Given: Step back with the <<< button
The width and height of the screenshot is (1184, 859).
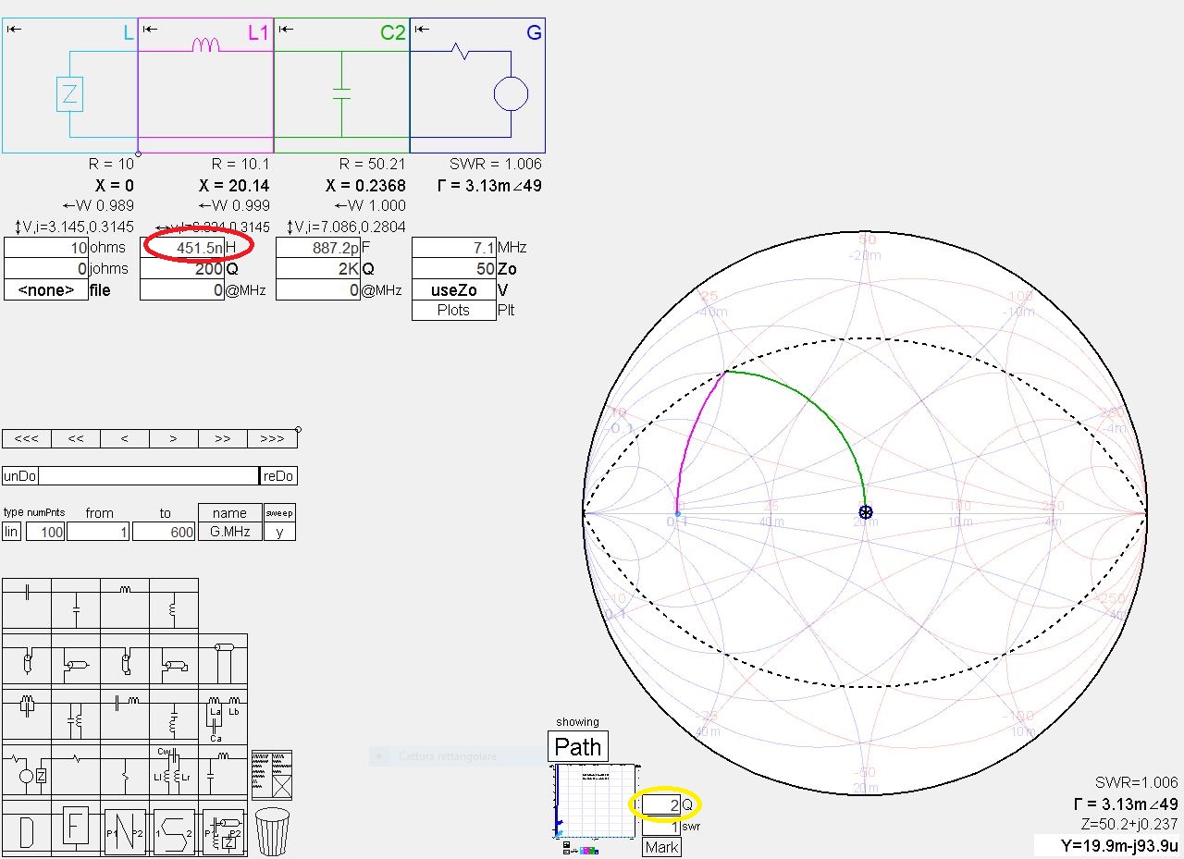Looking at the screenshot, I should point(27,438).
